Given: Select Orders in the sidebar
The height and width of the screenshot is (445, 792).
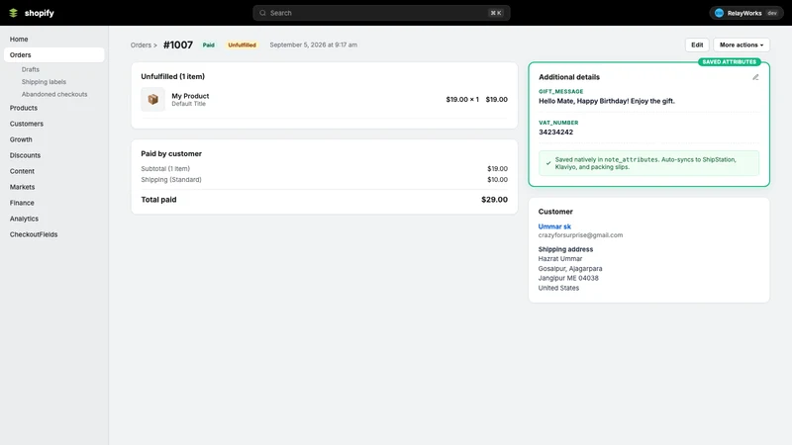Looking at the screenshot, I should 54,55.
